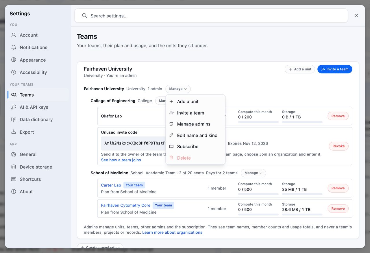Expand School of Medicine Manage dropdown
Viewport: 370px width, 253px height.
[x=253, y=173]
